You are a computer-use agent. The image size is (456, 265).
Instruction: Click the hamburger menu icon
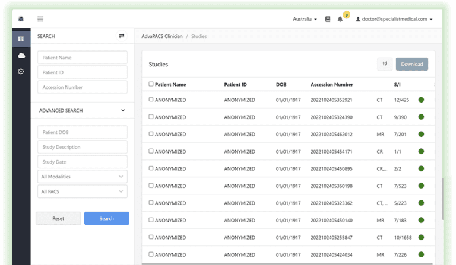point(40,19)
